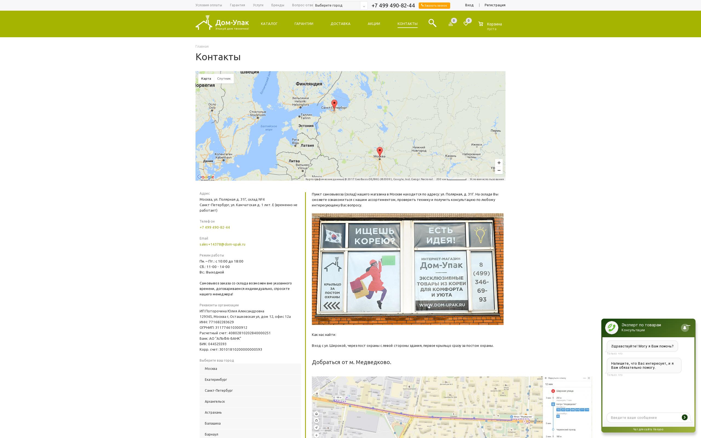Send chat message with arrow button
This screenshot has height=438, width=701.
pyautogui.click(x=685, y=417)
